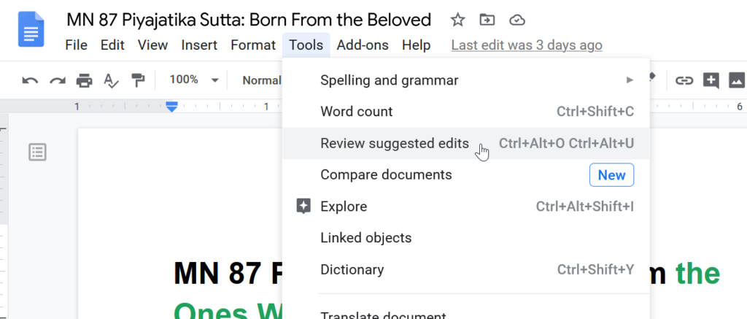The height and width of the screenshot is (319, 747).
Task: Check the cloud save status icon
Action: [x=517, y=20]
